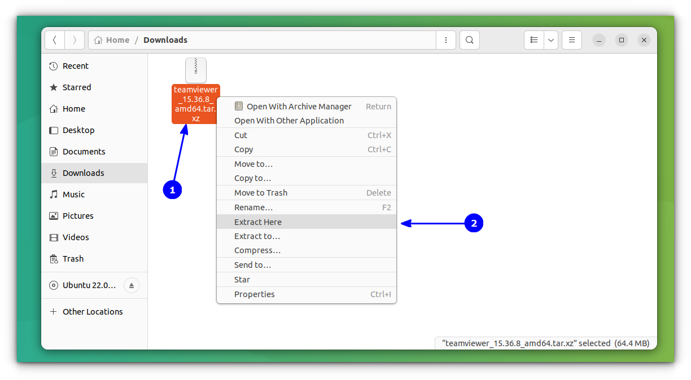Click the selected file status bar text
Viewport: 691px width, 380px height.
click(546, 343)
